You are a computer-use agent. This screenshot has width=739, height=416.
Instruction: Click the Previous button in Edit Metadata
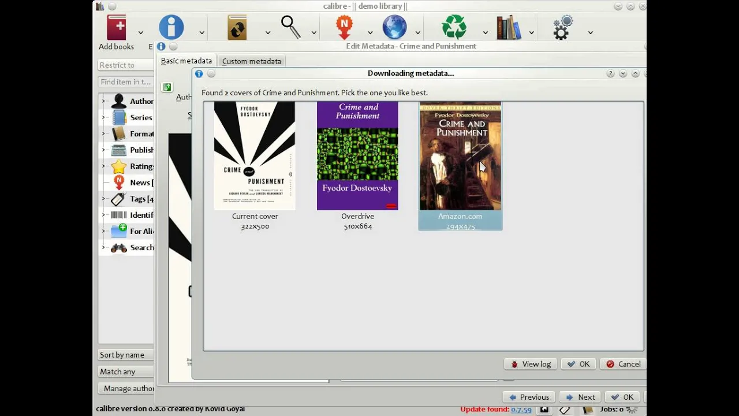coord(528,397)
